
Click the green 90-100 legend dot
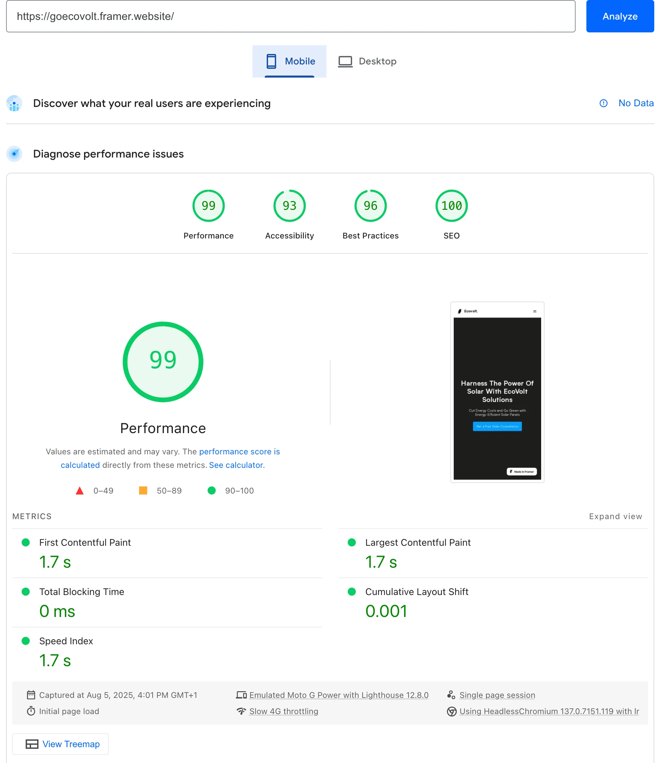(x=212, y=490)
